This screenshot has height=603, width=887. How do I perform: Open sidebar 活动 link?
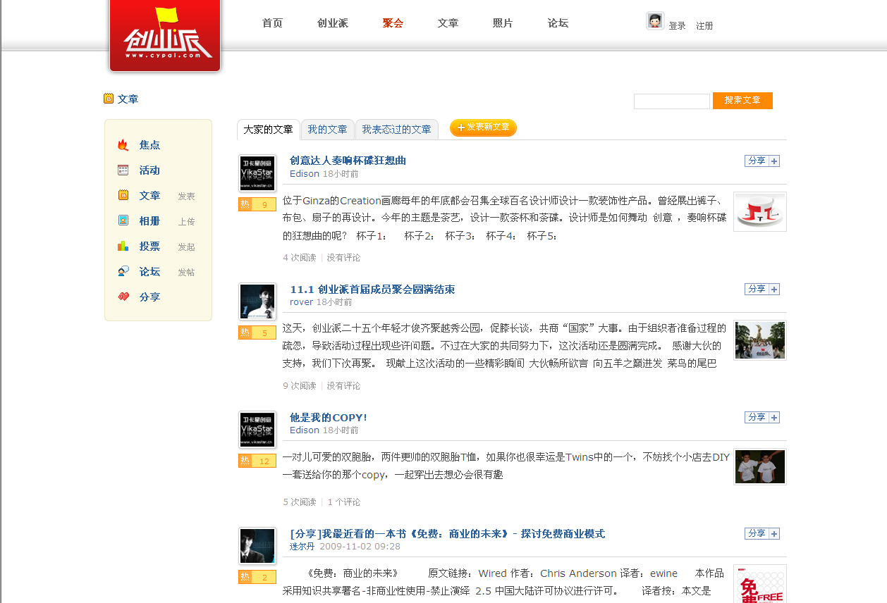point(149,170)
